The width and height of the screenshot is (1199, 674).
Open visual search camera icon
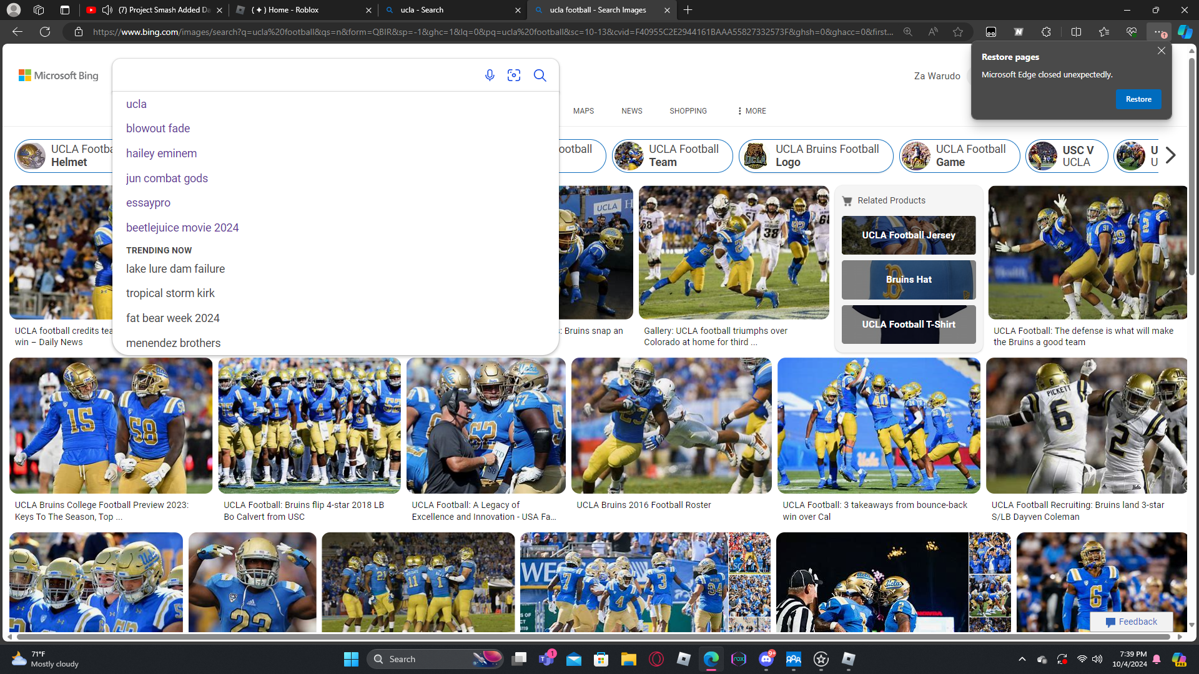[514, 76]
